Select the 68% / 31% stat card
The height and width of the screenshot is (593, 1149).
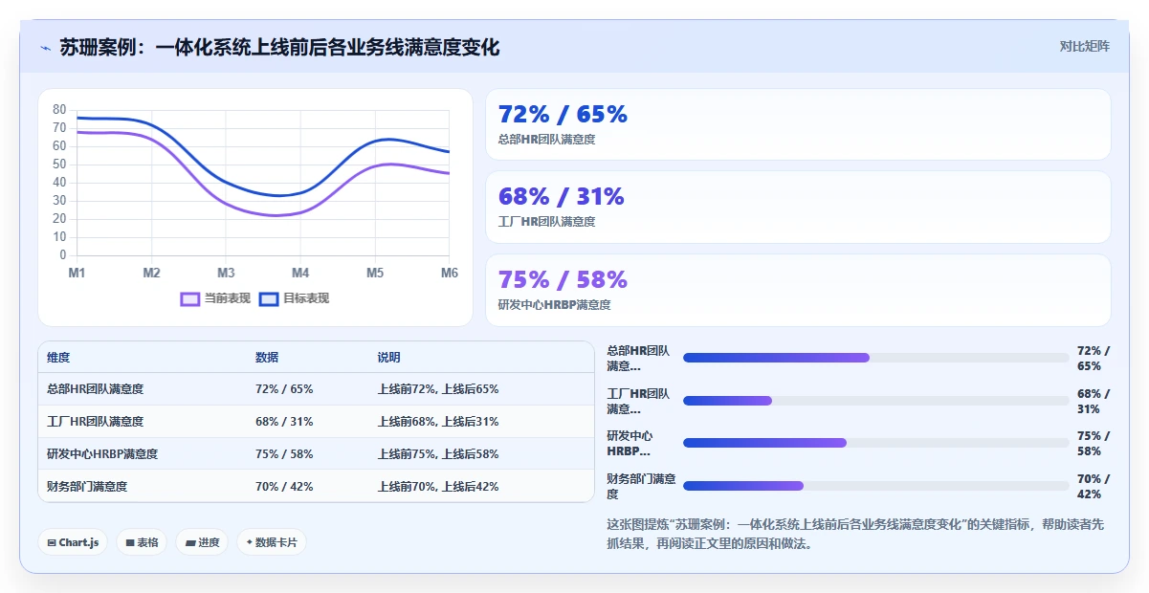[x=798, y=207]
